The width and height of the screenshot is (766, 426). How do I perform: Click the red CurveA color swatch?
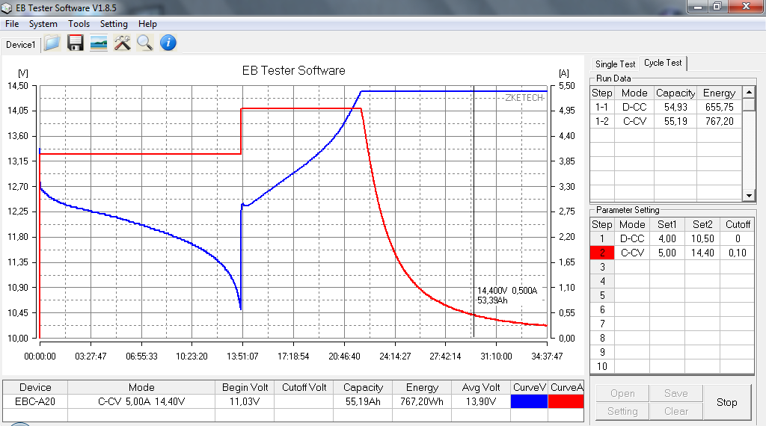[566, 401]
